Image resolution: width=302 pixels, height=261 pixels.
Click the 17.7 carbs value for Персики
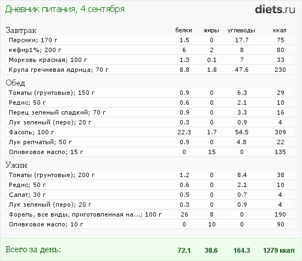click(242, 40)
